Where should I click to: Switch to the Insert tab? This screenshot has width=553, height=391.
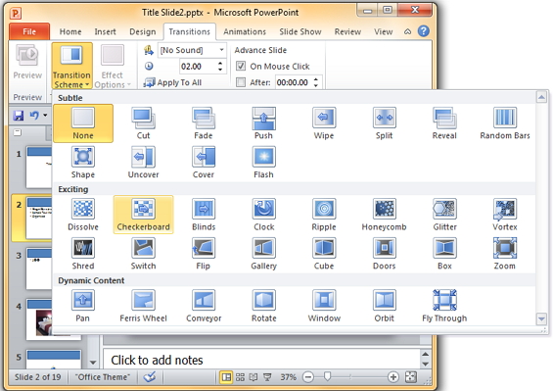click(105, 31)
